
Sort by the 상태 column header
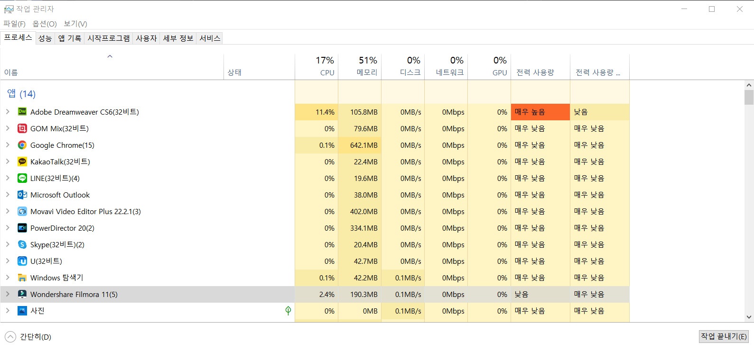(259, 67)
